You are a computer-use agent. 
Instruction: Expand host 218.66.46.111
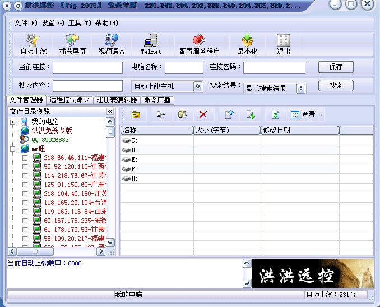coord(25,158)
